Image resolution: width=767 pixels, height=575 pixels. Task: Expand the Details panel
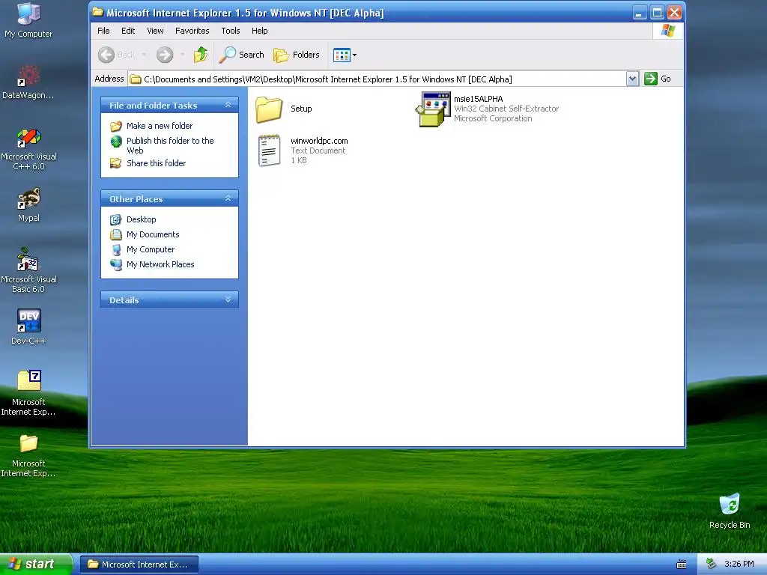pyautogui.click(x=228, y=299)
